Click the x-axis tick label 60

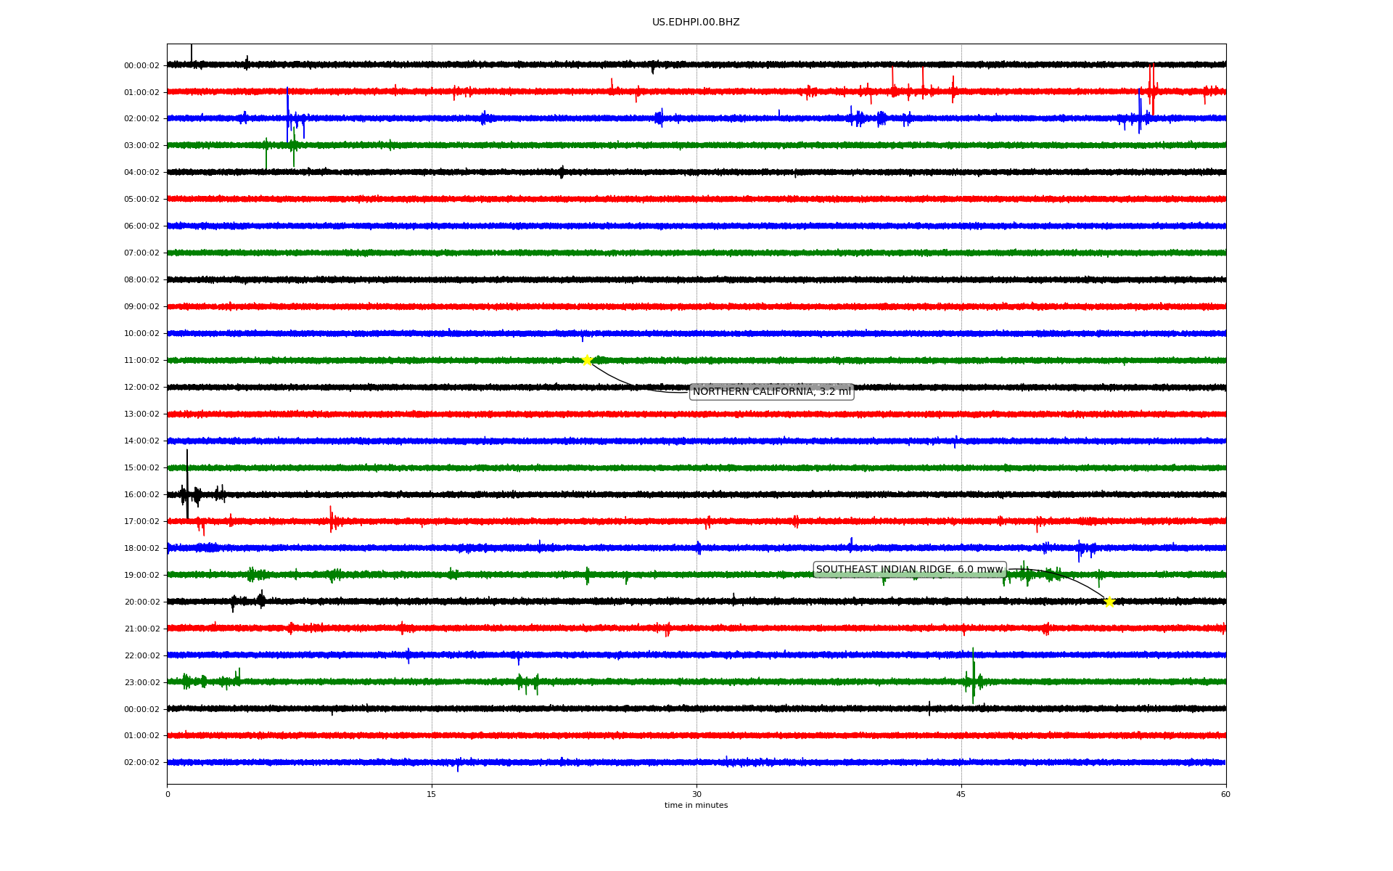[x=1225, y=794]
